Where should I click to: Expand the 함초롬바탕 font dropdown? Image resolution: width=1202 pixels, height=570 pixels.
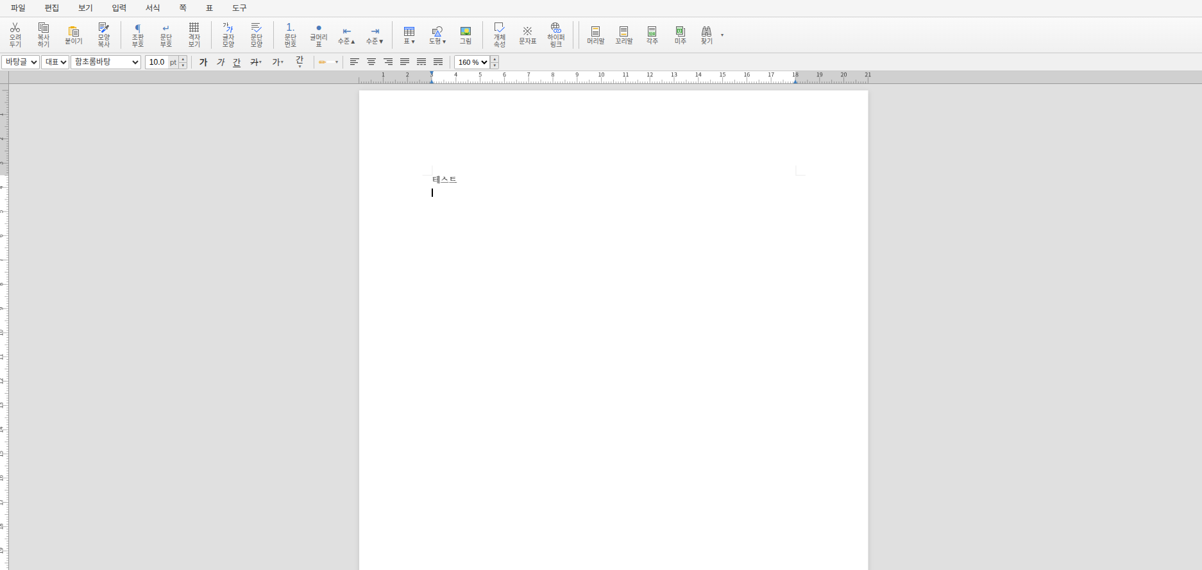tap(106, 62)
